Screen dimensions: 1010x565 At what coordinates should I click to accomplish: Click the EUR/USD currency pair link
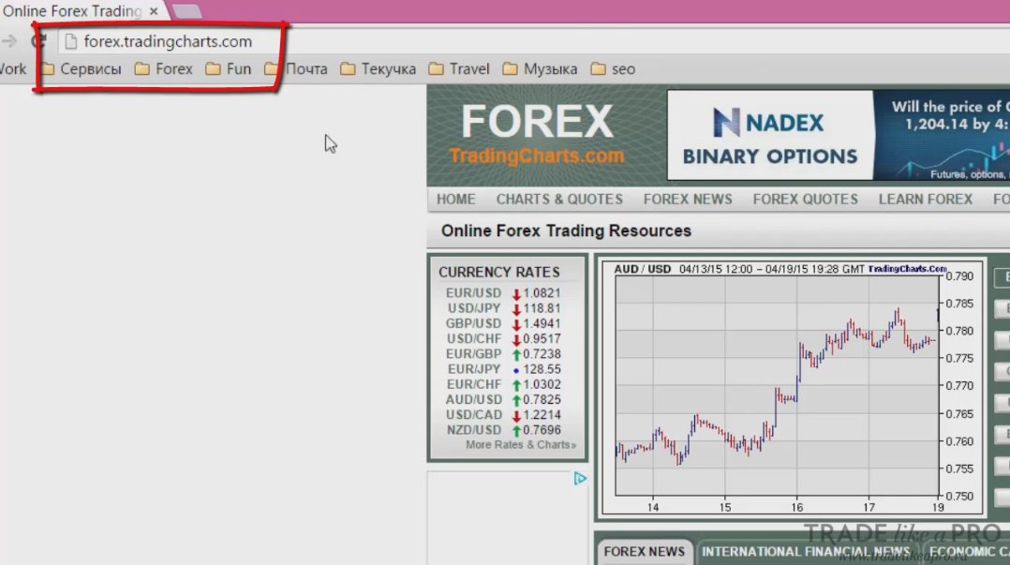click(473, 293)
